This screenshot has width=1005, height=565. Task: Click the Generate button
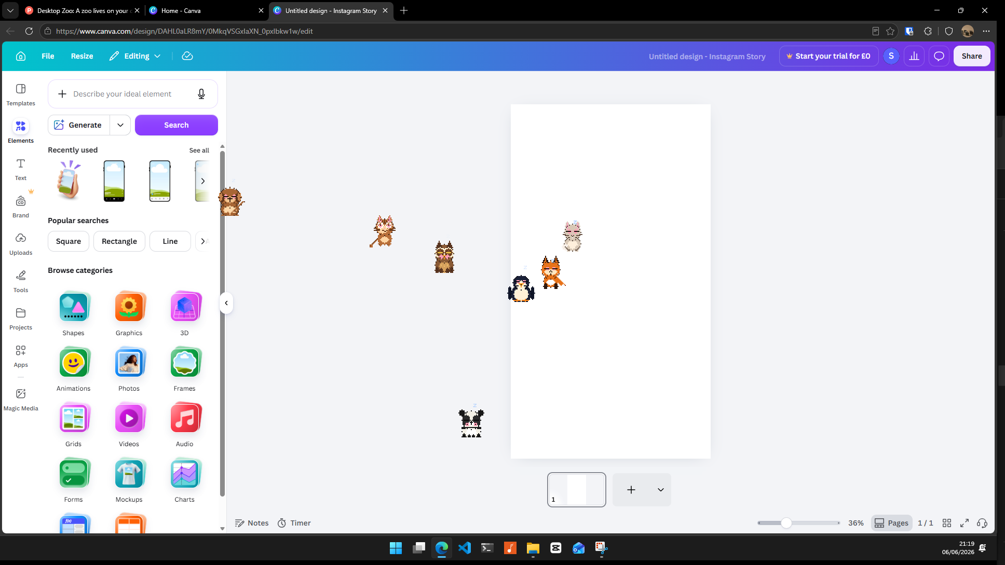coord(79,125)
